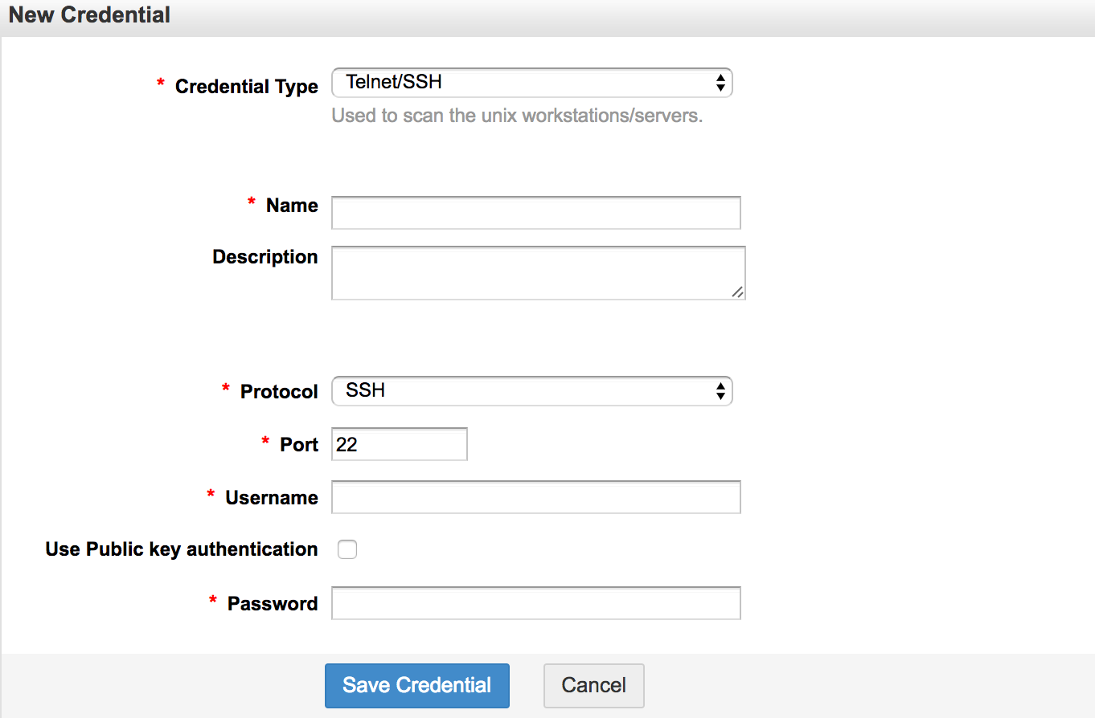
Task: Click the Username input field
Action: click(535, 497)
